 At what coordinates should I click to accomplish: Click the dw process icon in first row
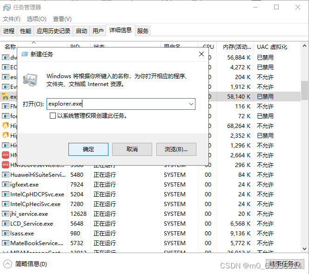pos(6,57)
